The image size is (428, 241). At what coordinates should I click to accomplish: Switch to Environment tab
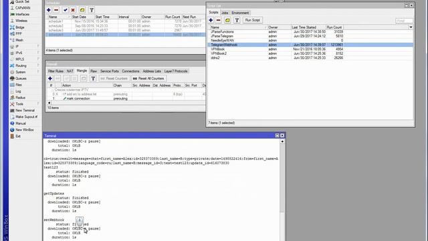(240, 13)
